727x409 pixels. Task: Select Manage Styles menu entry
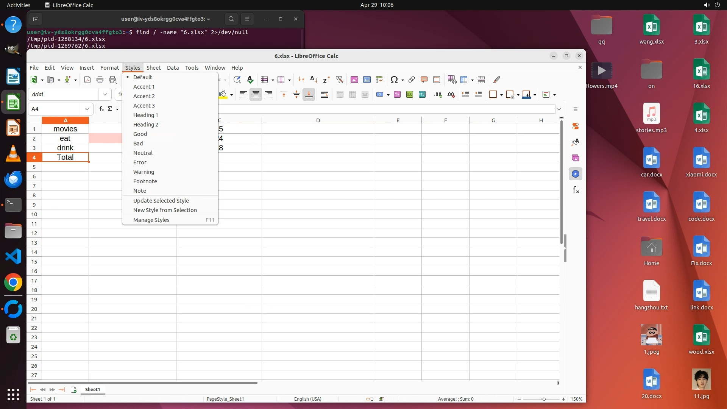[x=151, y=220]
